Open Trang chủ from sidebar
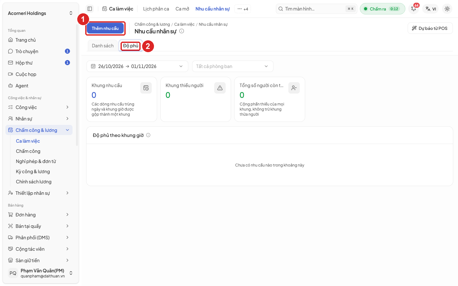Viewport: 458px width, 286px height. 39,40
